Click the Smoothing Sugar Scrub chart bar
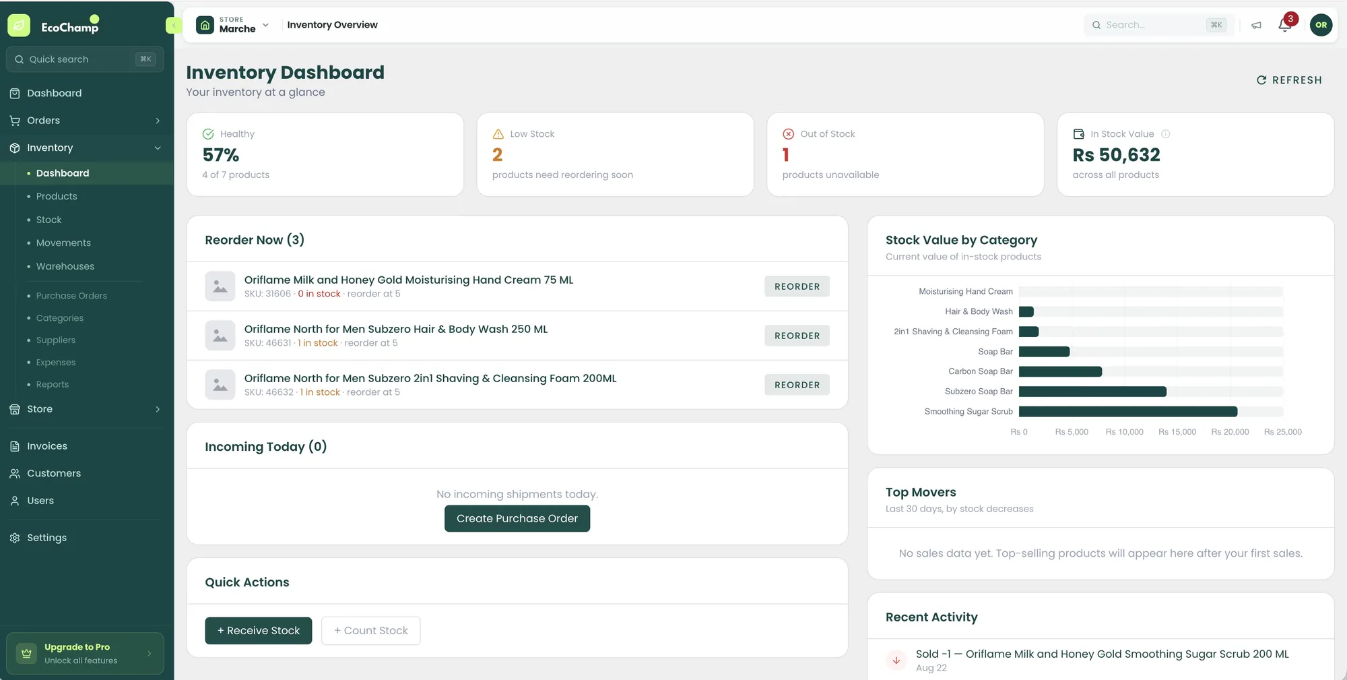 pyautogui.click(x=1128, y=412)
